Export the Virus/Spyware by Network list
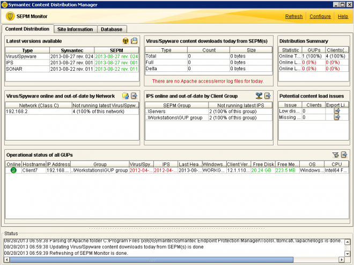Screen dimensions: 354x265 (x=134, y=96)
